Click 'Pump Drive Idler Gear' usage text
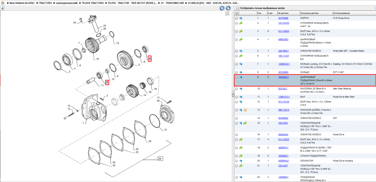Image resolution: width=376 pixels, height=182 pixels. coord(344,97)
